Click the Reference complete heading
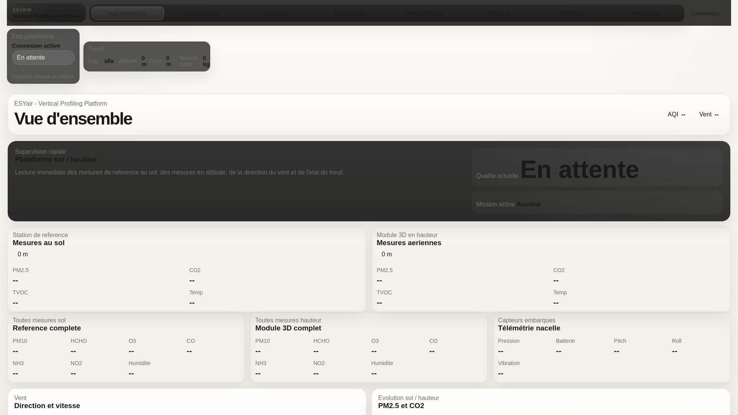738x415 pixels. click(x=47, y=328)
